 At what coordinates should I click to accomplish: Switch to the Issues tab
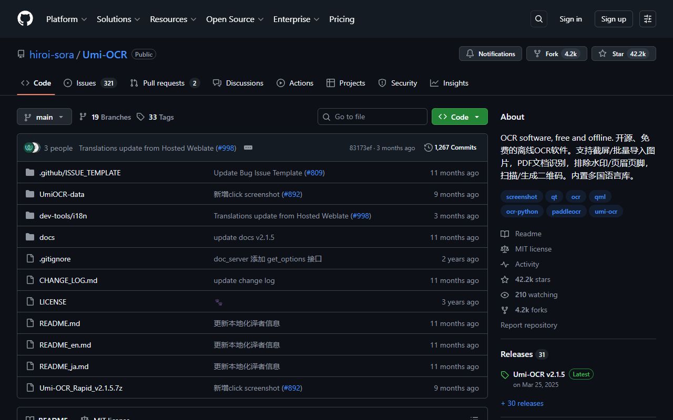coord(85,82)
